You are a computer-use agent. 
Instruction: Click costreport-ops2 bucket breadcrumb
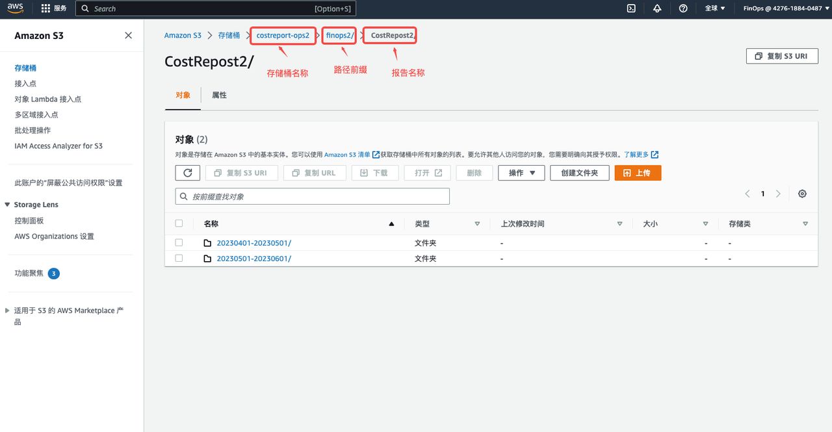click(283, 36)
